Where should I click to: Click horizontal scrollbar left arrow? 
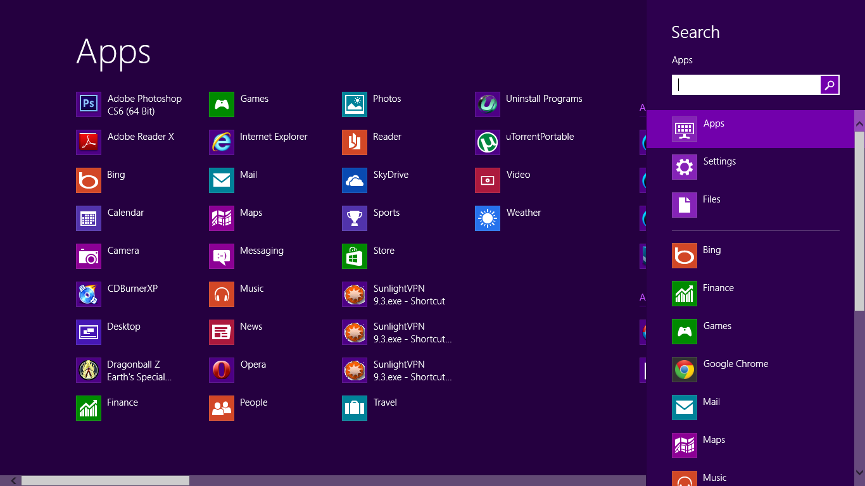14,481
